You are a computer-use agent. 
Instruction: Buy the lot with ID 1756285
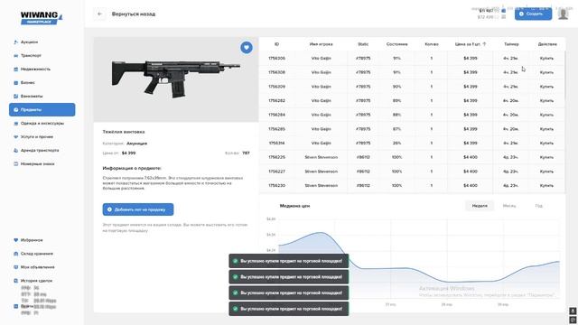click(x=546, y=129)
